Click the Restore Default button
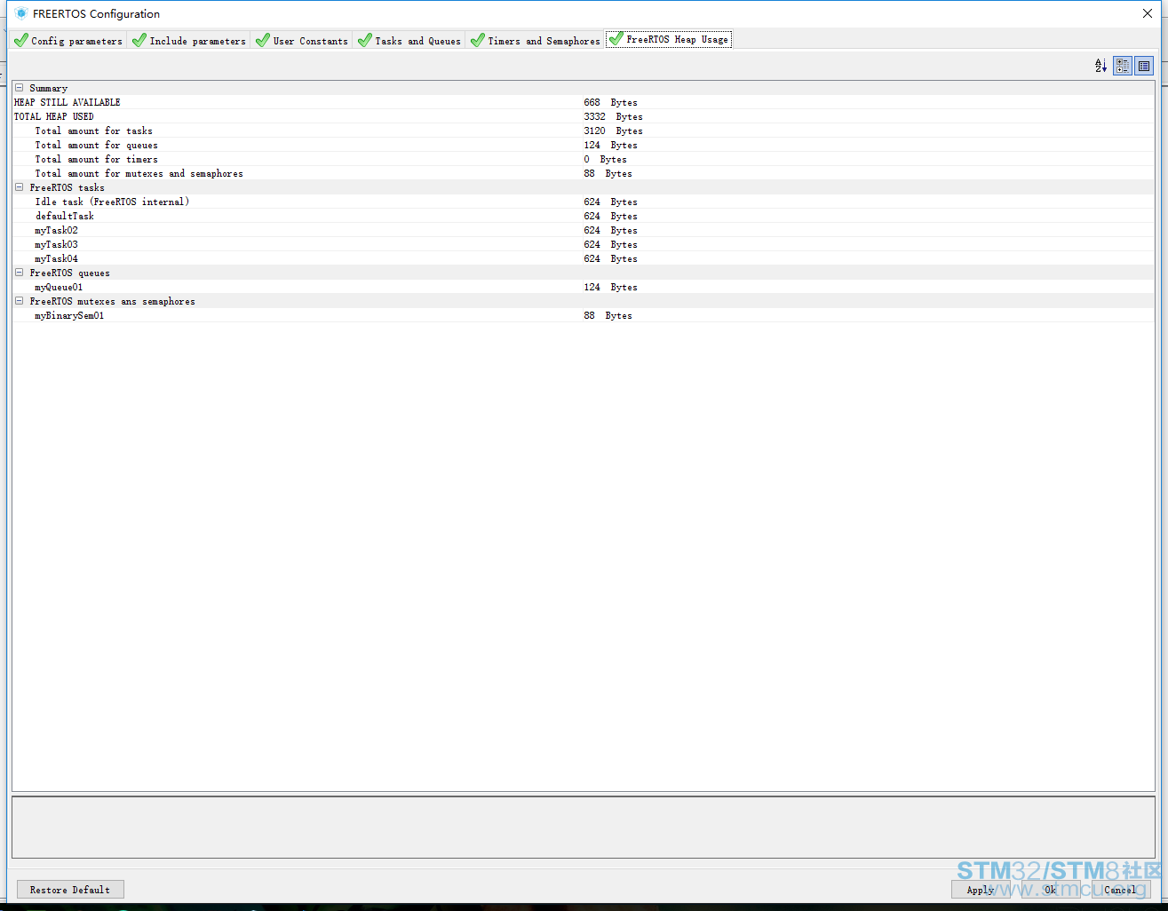1168x911 pixels. coord(70,890)
